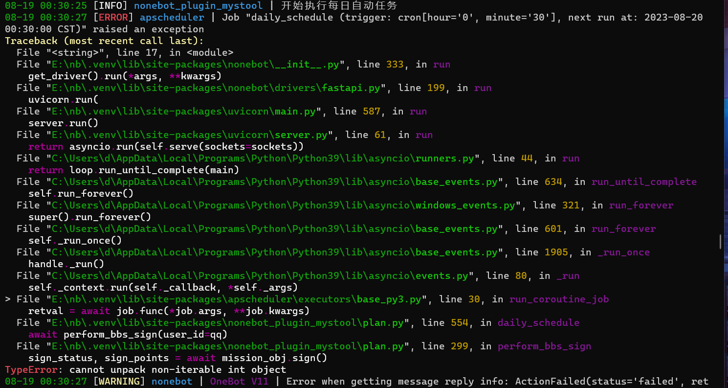This screenshot has height=388, width=728.
Task: Click the purple 'run_until_complete' function name
Action: pos(644,182)
